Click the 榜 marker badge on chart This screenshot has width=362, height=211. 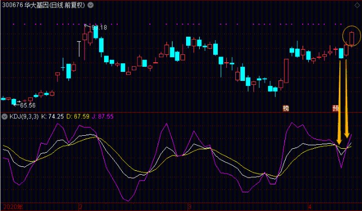point(286,108)
